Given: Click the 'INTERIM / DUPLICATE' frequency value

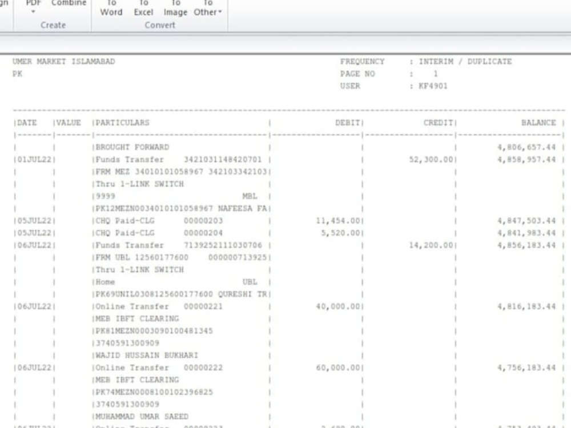Looking at the screenshot, I should coord(465,62).
